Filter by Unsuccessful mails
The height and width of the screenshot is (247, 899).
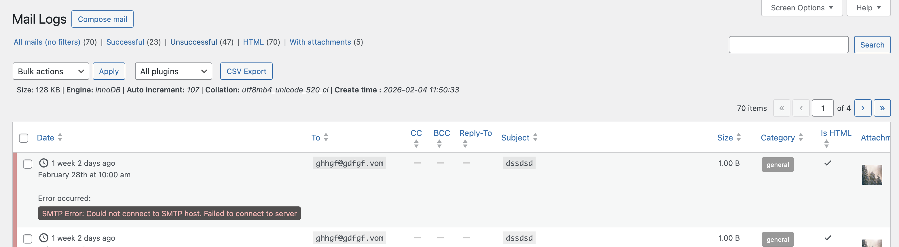pyautogui.click(x=193, y=42)
